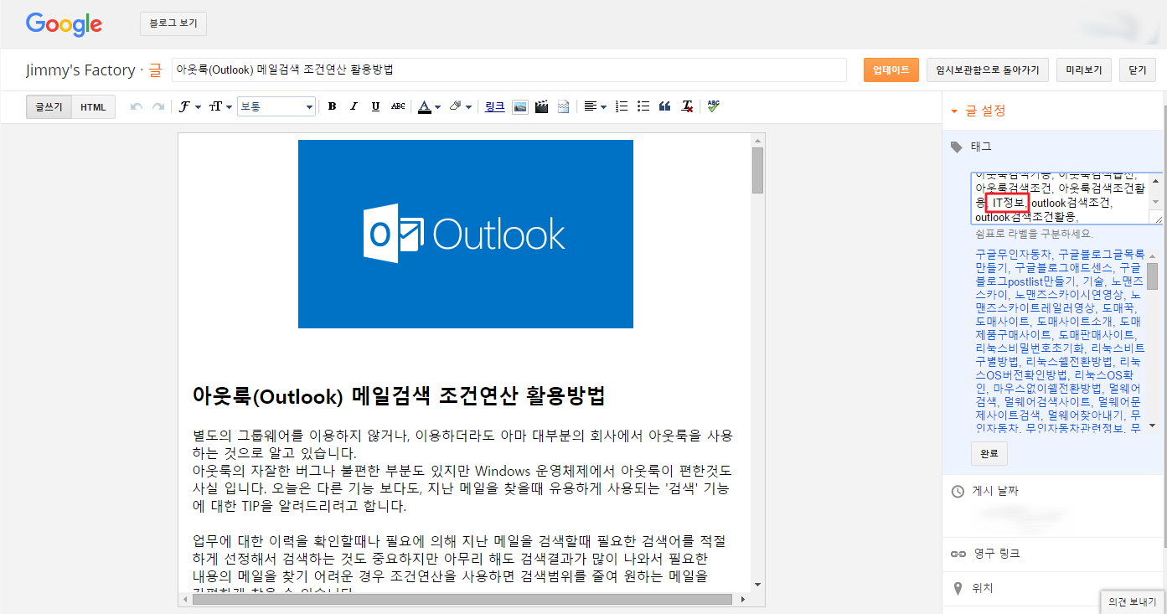This screenshot has height=614, width=1167.
Task: Toggle bold formatting
Action: pyautogui.click(x=332, y=106)
